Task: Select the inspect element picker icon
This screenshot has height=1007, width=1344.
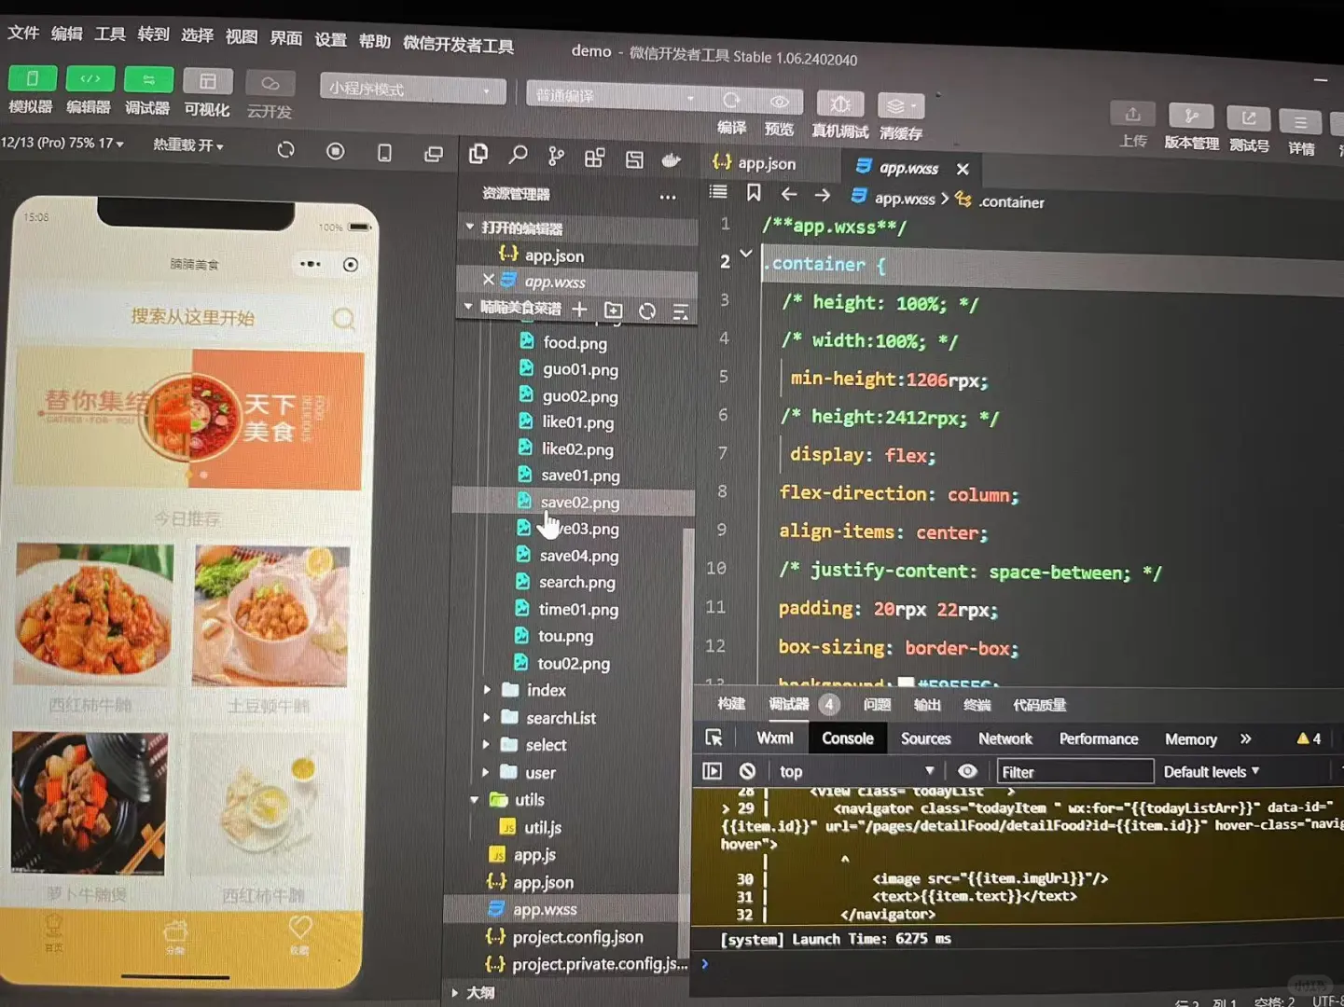Action: (714, 738)
